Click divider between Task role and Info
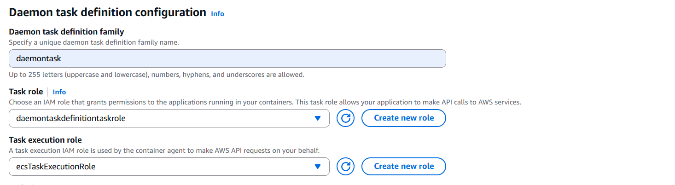Screen dimensions: 675x185 click(48, 92)
